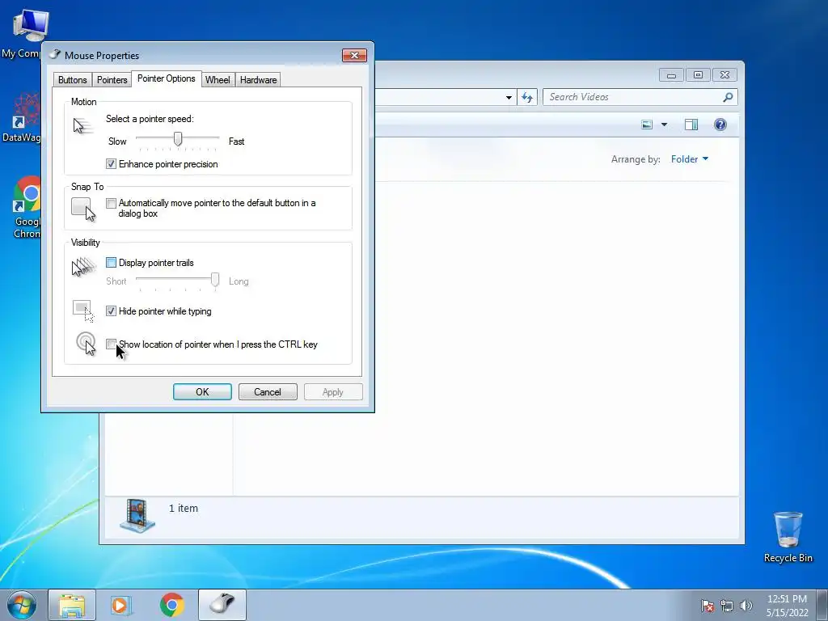828x621 pixels.
Task: Click the Search Videos field in Explorer
Action: click(x=640, y=97)
